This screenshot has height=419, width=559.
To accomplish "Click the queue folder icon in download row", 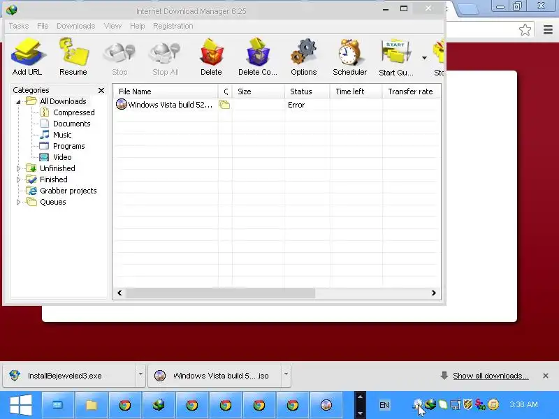I will tap(224, 105).
